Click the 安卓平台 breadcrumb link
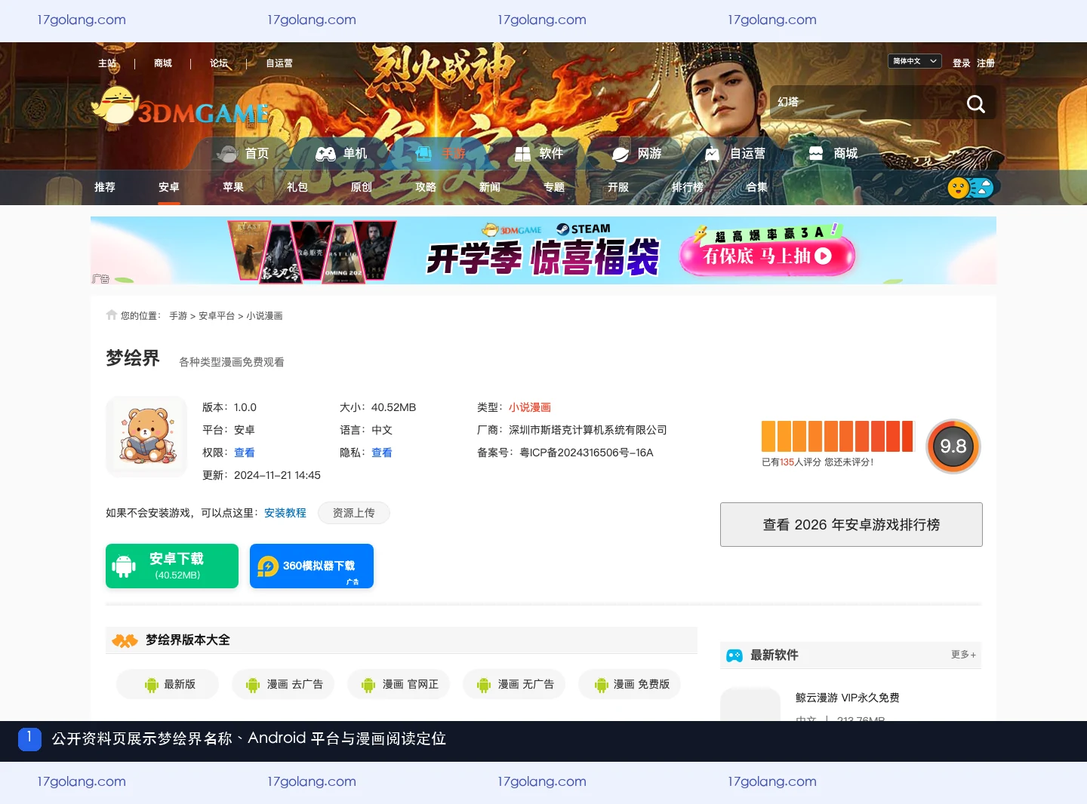 pyautogui.click(x=217, y=316)
